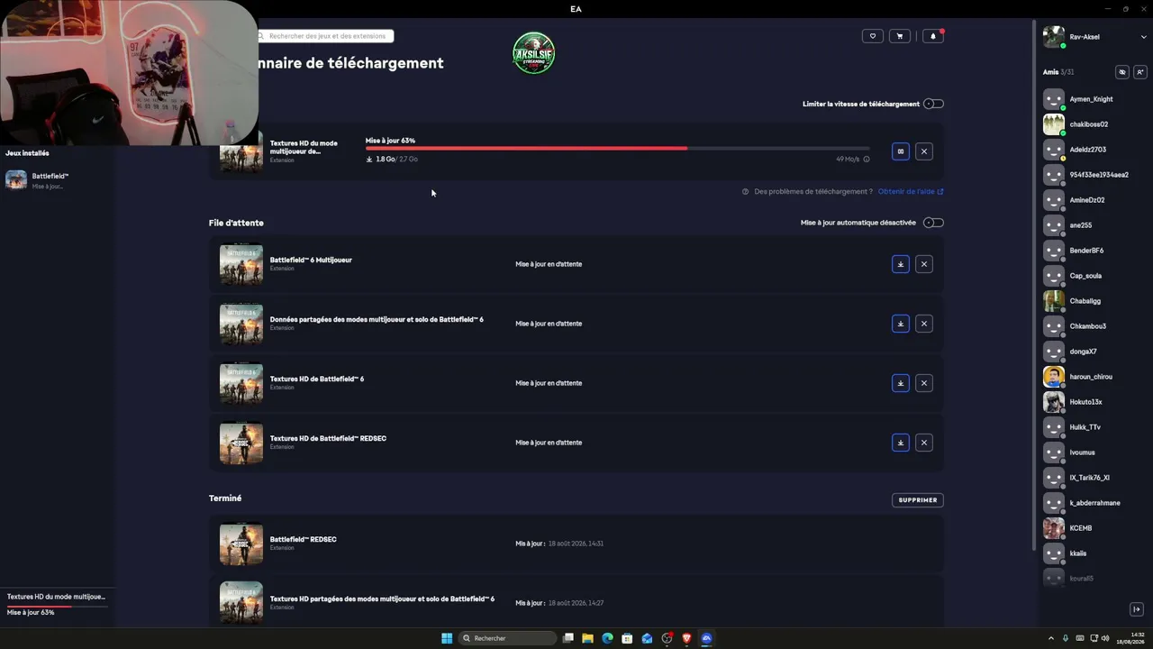Viewport: 1153px width, 649px height.
Task: Launch Microsoft Edge from the taskbar
Action: (x=607, y=638)
